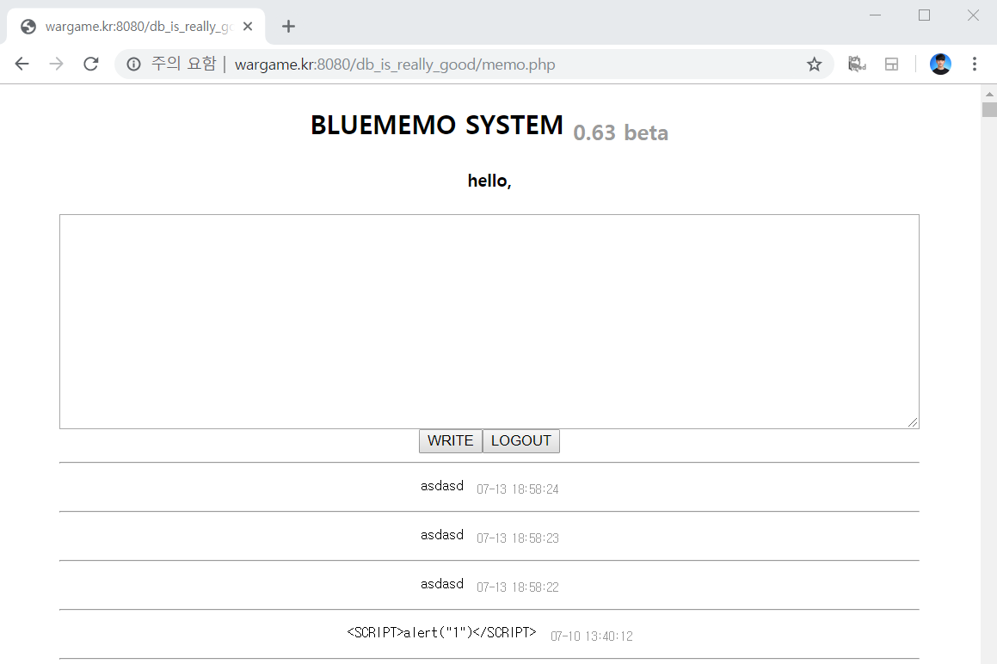The width and height of the screenshot is (997, 664).
Task: Open the translate extension icon
Action: [x=857, y=64]
